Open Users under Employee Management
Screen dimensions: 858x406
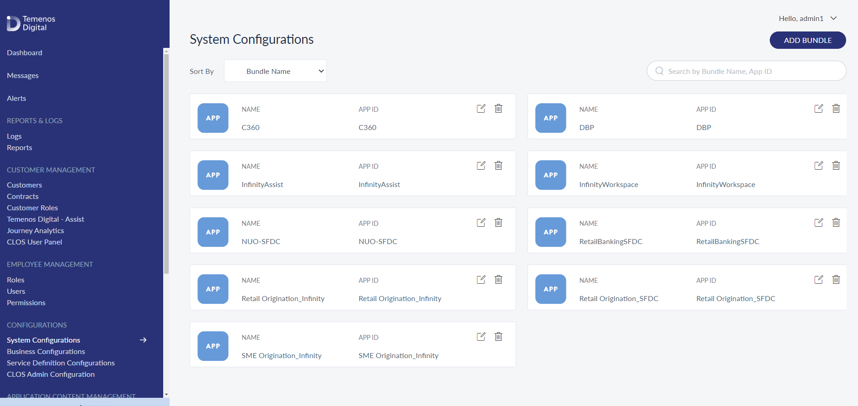(x=16, y=291)
